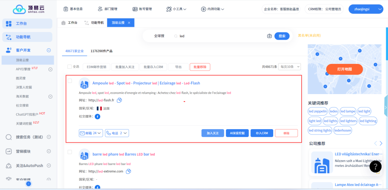Check the Ampoule led result checkbox
Viewport: 388px width, 190px height.
(70, 81)
